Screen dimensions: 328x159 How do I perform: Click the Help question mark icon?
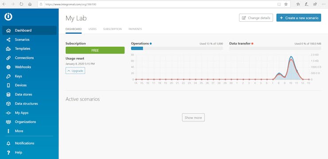click(8, 152)
